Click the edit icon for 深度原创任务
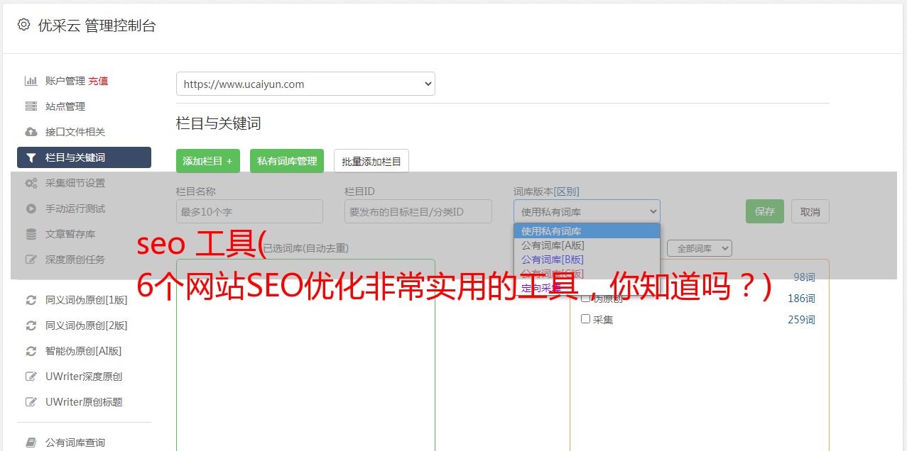This screenshot has height=451, width=907. pyautogui.click(x=31, y=260)
